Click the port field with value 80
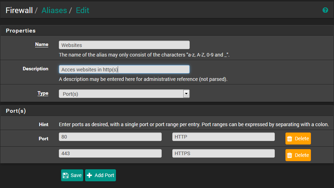The width and height of the screenshot is (334, 188). coord(110,137)
